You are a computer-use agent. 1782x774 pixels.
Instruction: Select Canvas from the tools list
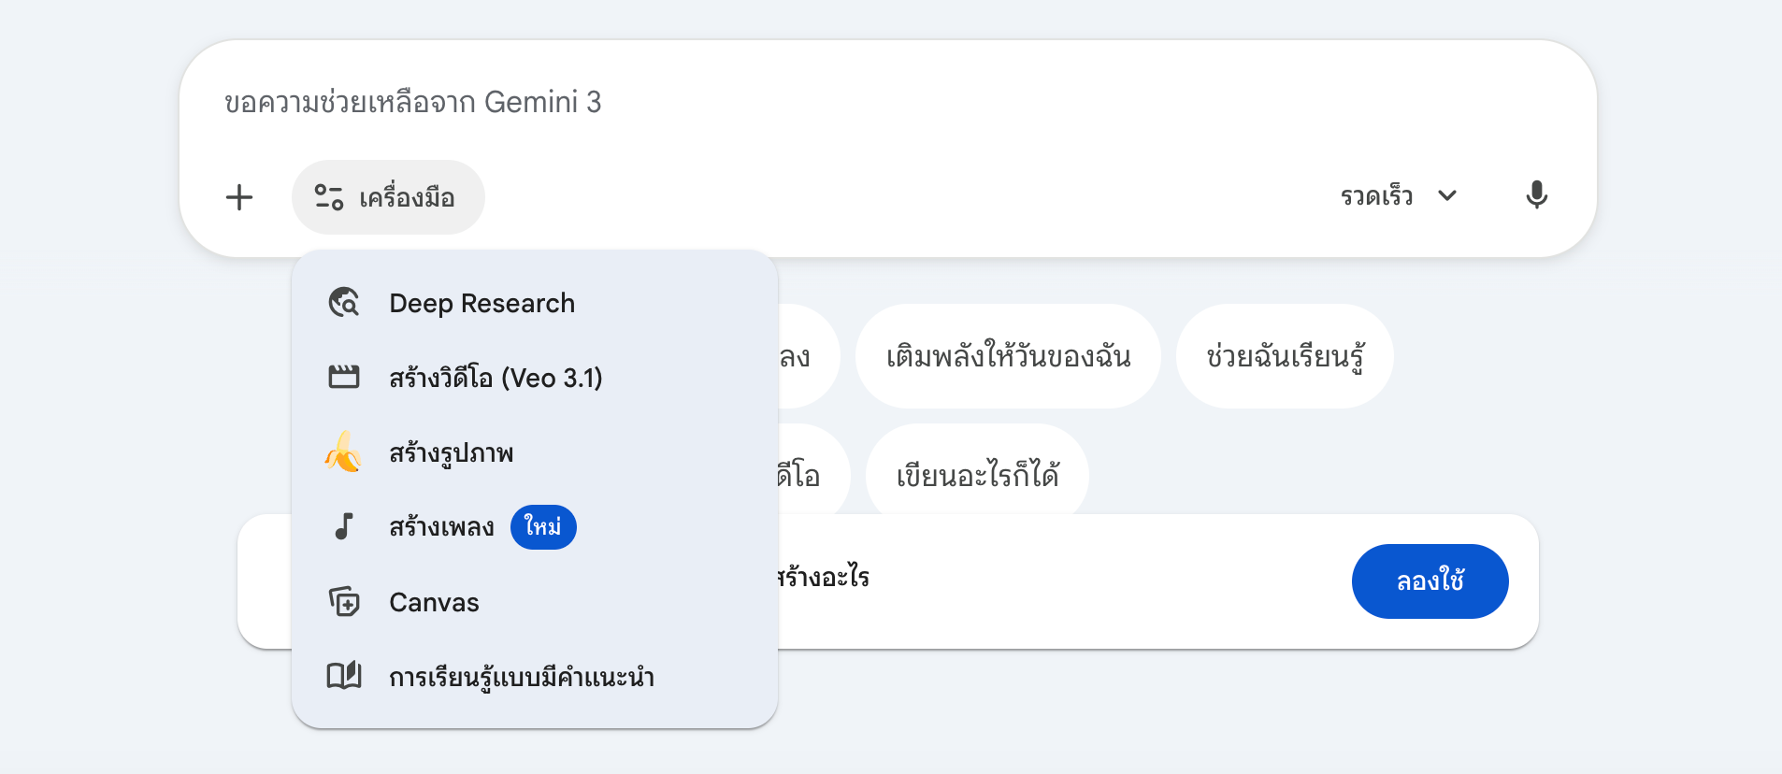click(x=434, y=602)
